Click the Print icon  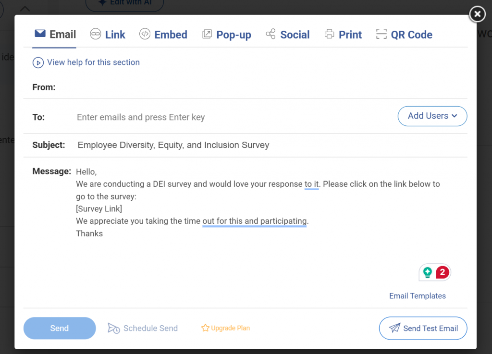tap(330, 34)
